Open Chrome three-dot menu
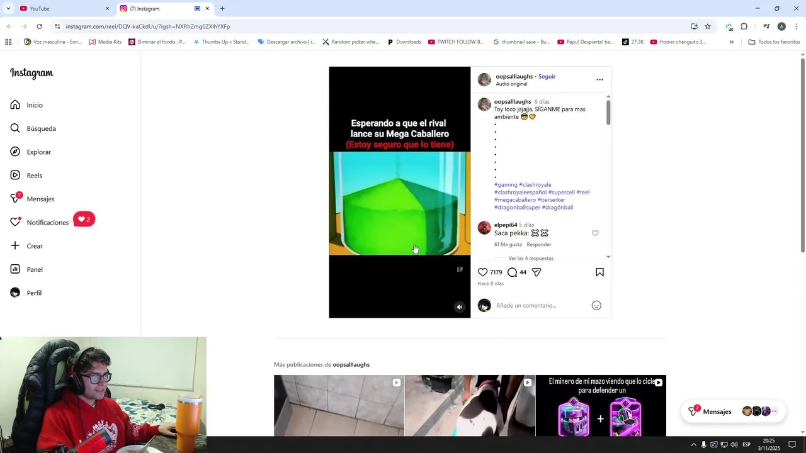806x453 pixels. click(x=797, y=26)
